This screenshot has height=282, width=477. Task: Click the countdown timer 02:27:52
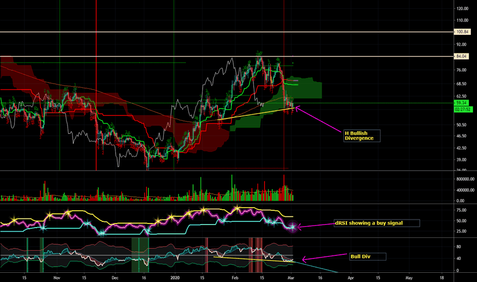pos(463,109)
